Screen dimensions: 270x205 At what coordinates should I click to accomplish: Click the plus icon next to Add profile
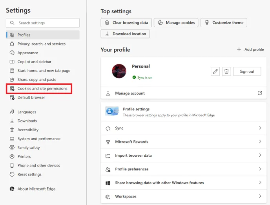pyautogui.click(x=239, y=49)
